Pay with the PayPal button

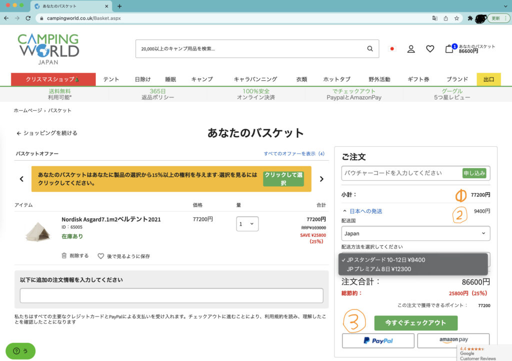click(x=378, y=341)
